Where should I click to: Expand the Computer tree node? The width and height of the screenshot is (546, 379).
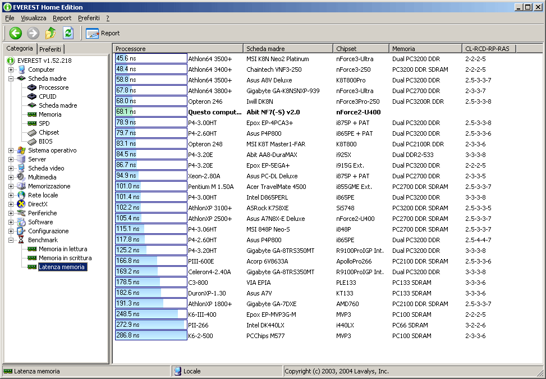(11, 70)
